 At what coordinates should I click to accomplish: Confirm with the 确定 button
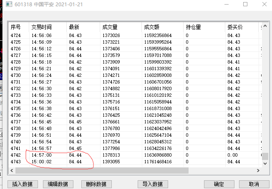pyautogui.click(x=219, y=184)
